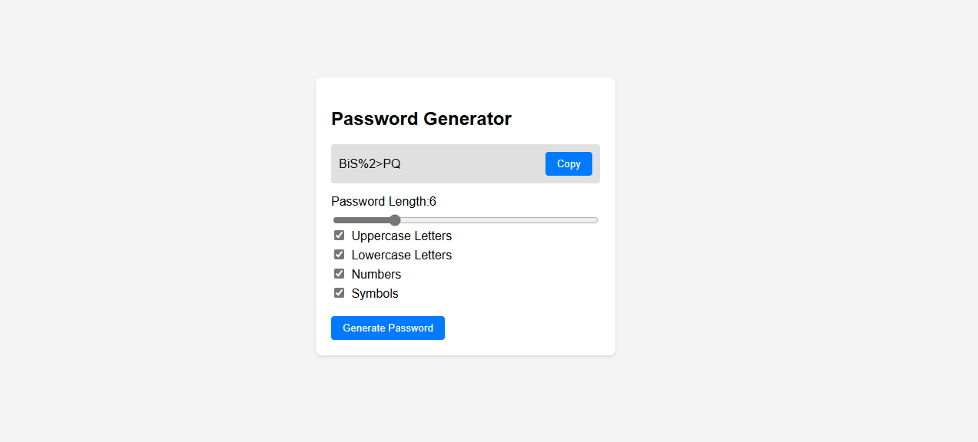Disable the Lowercase Letters checkbox
The height and width of the screenshot is (442, 978).
(339, 255)
